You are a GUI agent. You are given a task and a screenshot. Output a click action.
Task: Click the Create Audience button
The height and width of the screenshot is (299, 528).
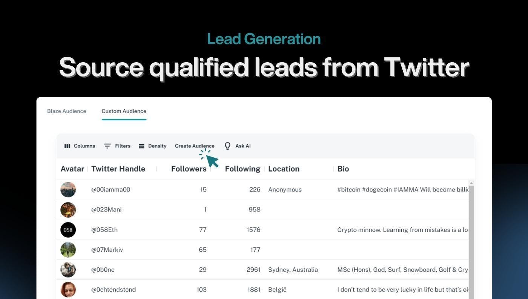click(x=195, y=146)
